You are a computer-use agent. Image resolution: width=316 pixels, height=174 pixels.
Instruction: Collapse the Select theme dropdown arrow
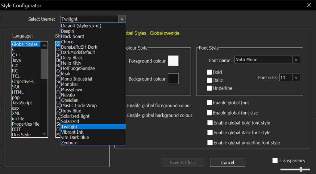click(122, 19)
